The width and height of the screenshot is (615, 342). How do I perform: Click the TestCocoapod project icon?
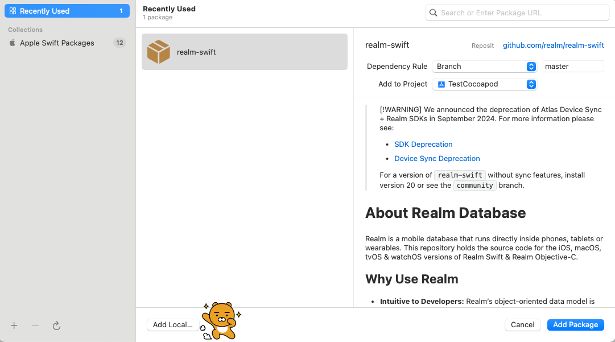click(x=441, y=84)
